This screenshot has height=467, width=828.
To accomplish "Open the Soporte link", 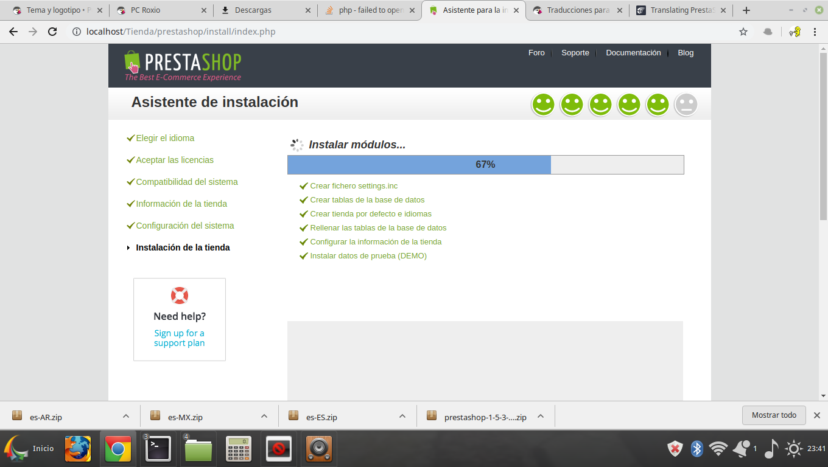I will coord(575,53).
